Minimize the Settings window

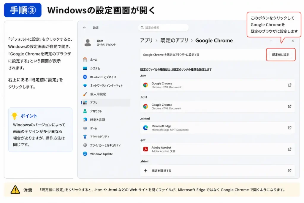point(271,41)
